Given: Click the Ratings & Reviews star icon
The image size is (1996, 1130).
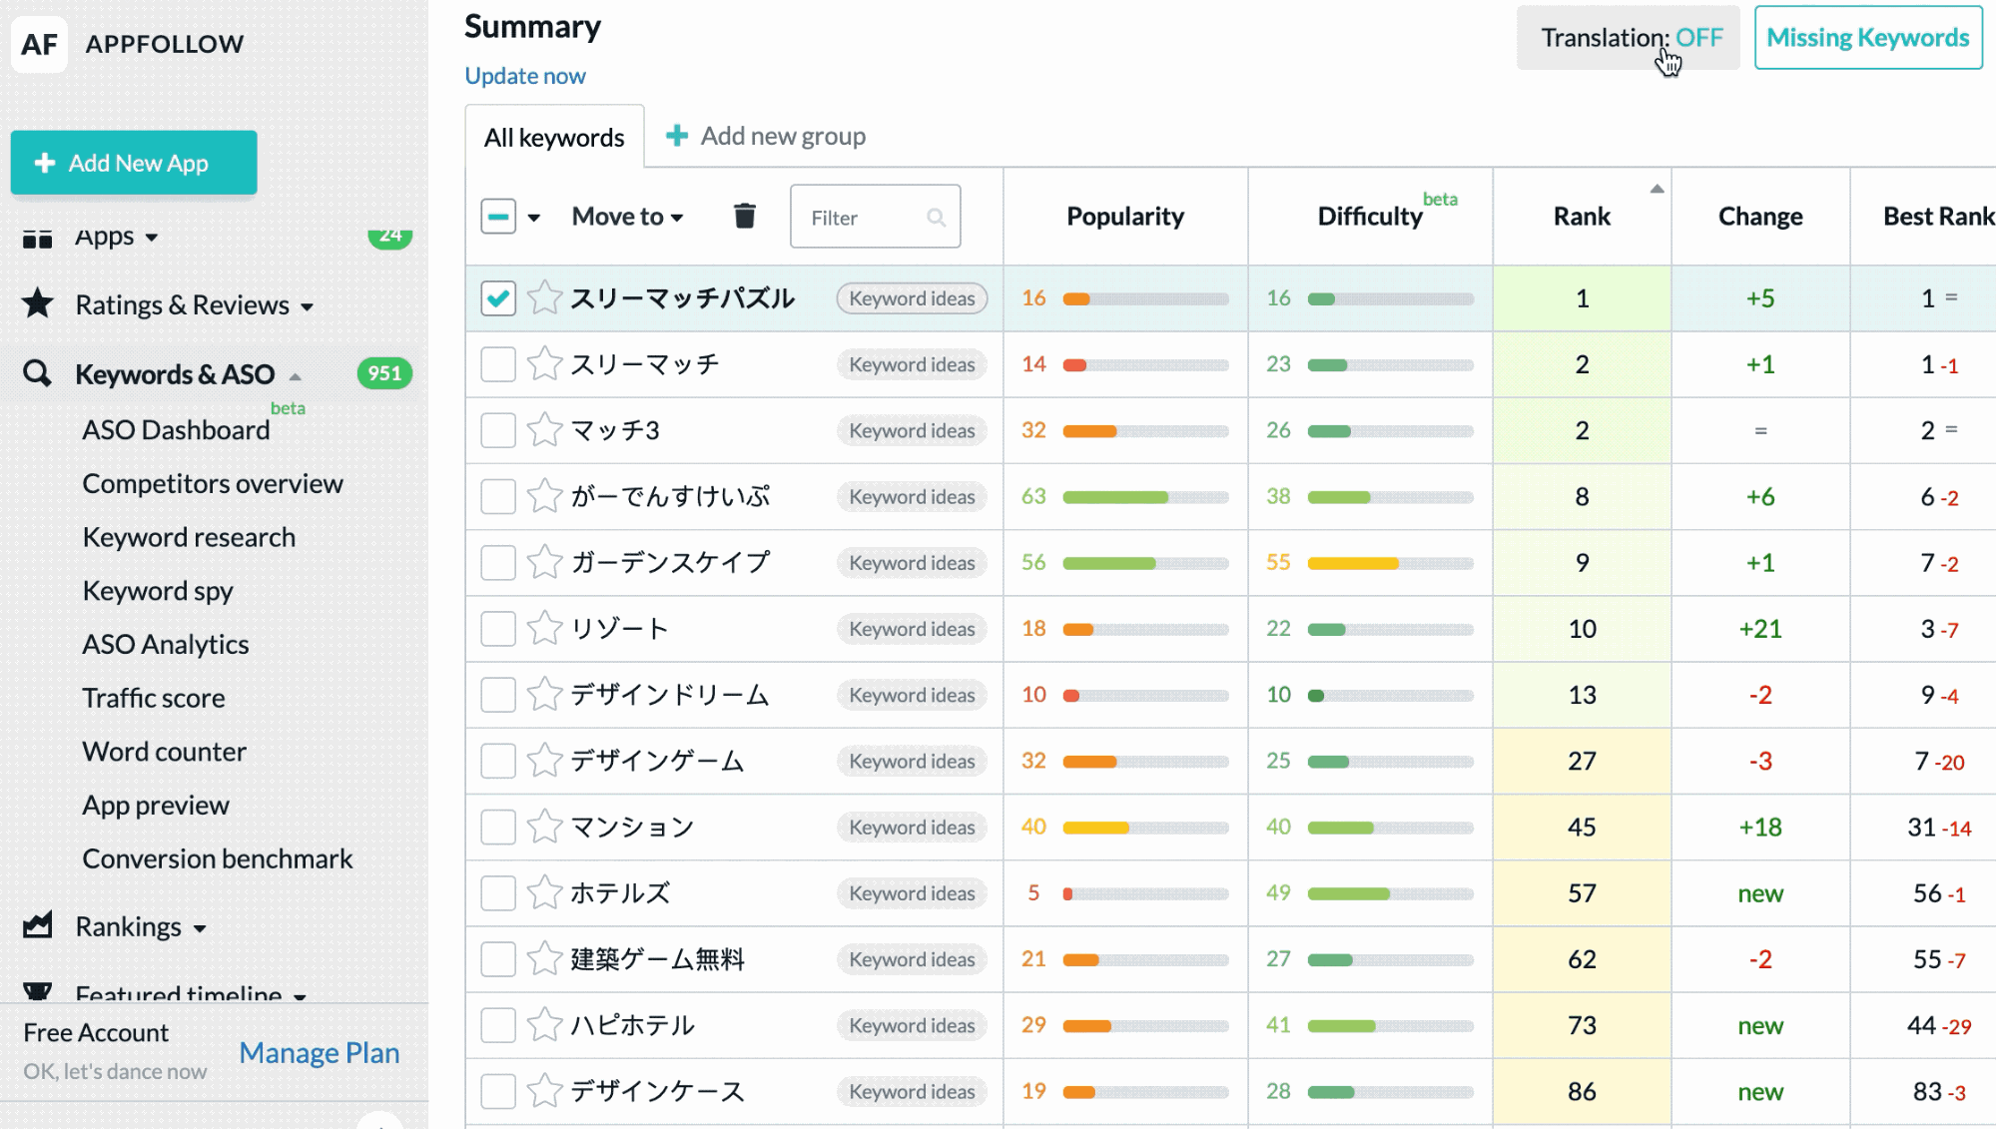Looking at the screenshot, I should [x=38, y=303].
